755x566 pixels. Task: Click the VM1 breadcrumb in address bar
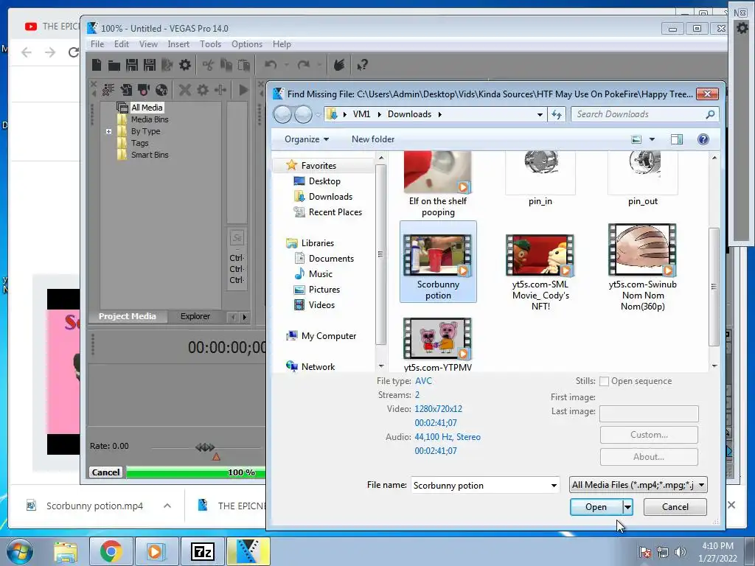tap(361, 114)
